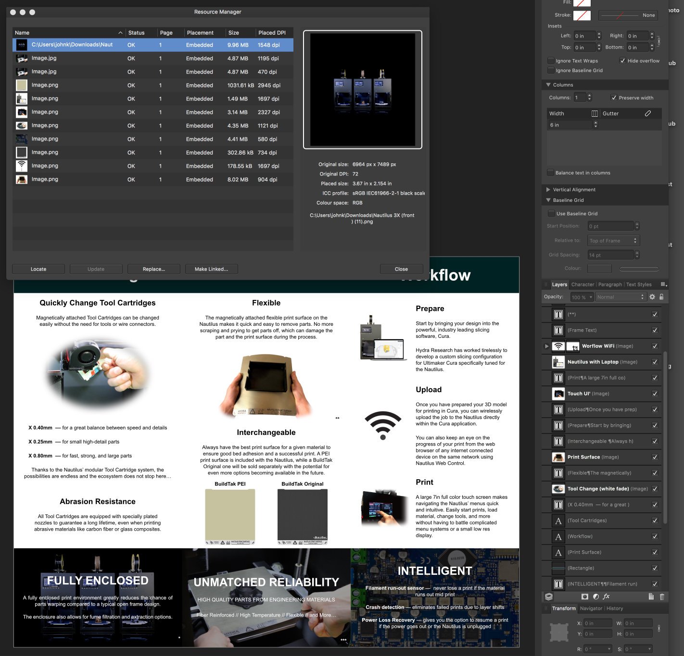Viewport: 684px width, 656px height.
Task: Toggle Preserve width checkbox
Action: click(614, 98)
